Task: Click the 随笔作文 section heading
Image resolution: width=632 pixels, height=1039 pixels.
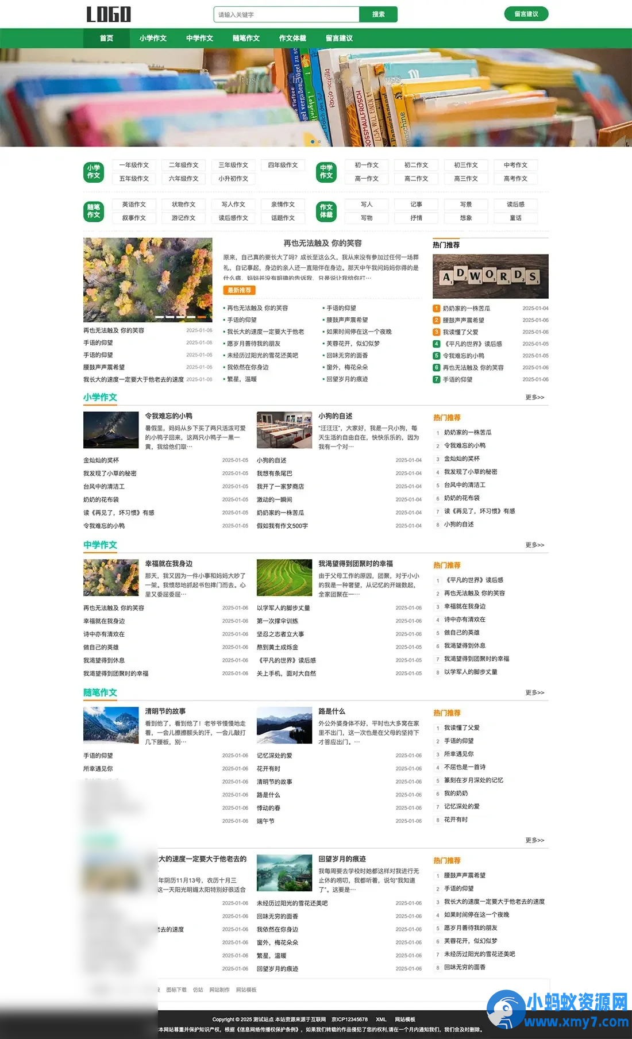Action: [100, 692]
